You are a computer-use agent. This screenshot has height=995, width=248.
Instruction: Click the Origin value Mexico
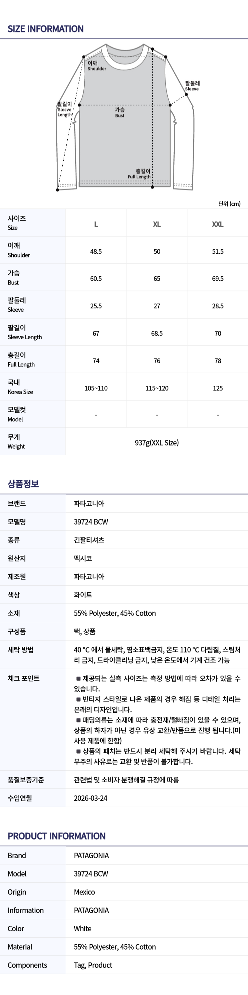[x=84, y=892]
